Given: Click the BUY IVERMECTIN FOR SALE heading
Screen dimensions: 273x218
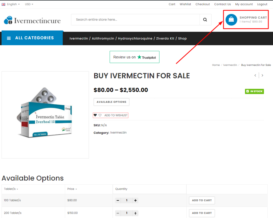Looking at the screenshot, I should click(x=142, y=76).
